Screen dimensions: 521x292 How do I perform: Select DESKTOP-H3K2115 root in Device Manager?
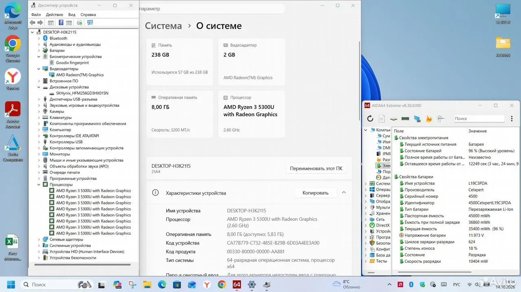coord(59,32)
